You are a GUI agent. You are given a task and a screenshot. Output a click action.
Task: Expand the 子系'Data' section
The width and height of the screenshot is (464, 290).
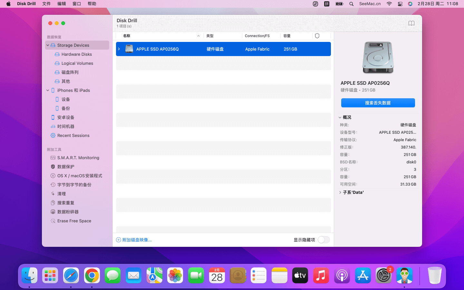click(x=340, y=192)
